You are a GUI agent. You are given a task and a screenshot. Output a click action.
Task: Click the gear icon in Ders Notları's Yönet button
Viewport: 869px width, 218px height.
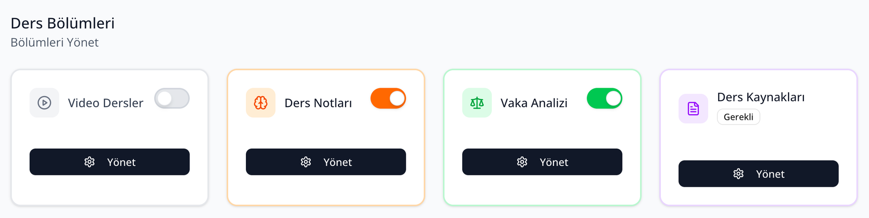tap(306, 162)
